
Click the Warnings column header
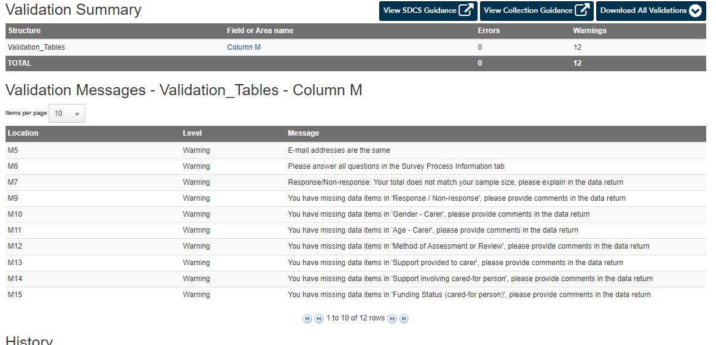click(x=589, y=31)
